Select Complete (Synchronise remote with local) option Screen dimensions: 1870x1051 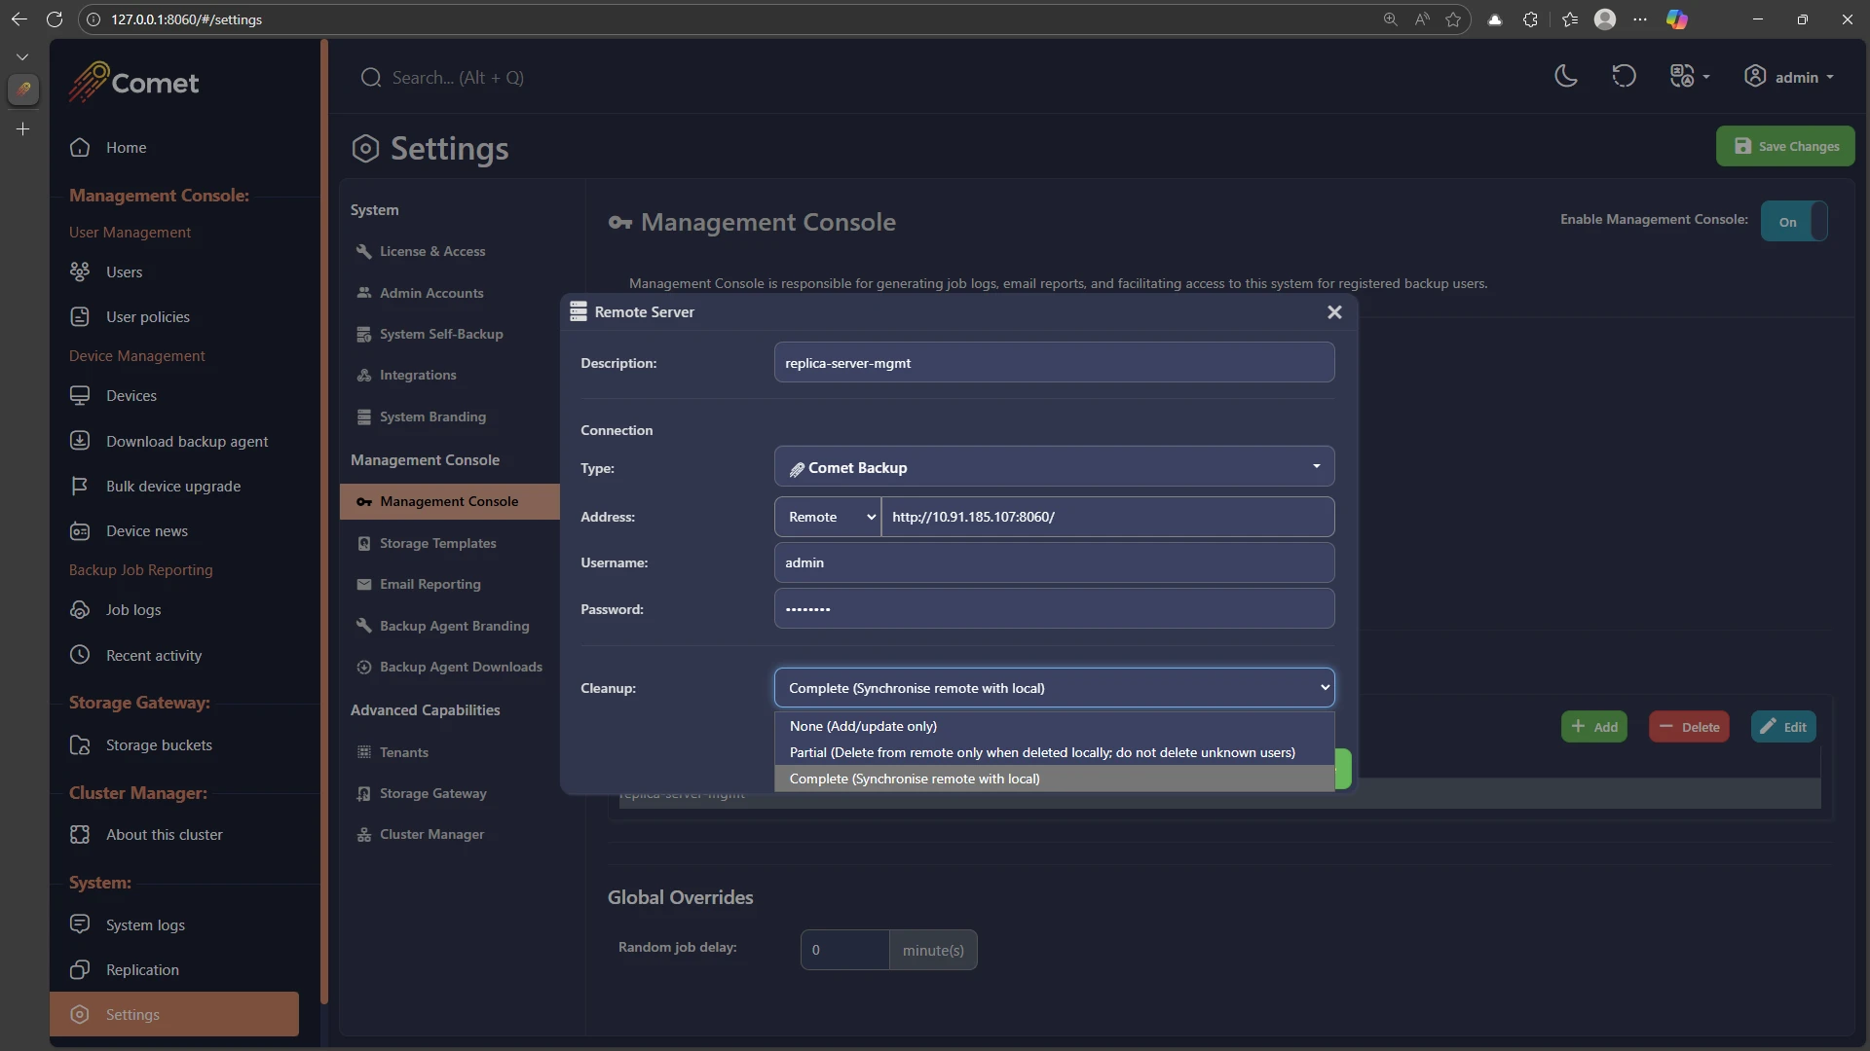(x=1054, y=779)
